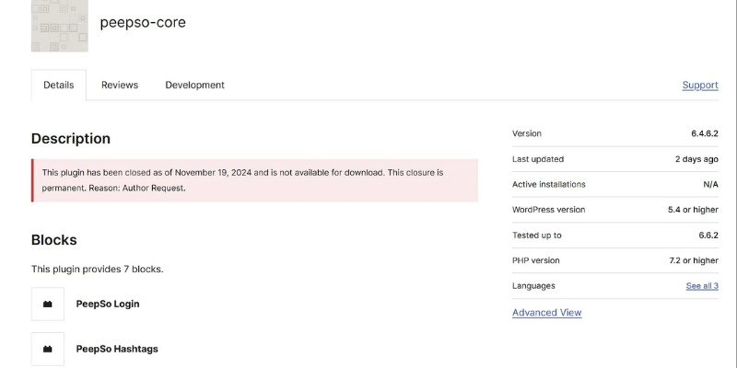Select the Active installations row

tap(615, 185)
